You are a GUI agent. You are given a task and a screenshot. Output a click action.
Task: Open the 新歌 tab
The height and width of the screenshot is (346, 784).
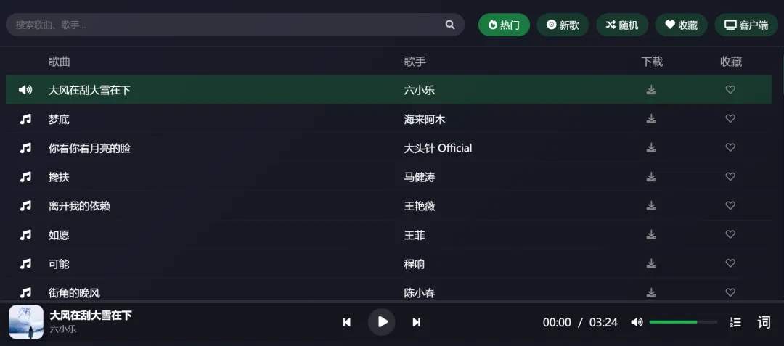click(563, 25)
